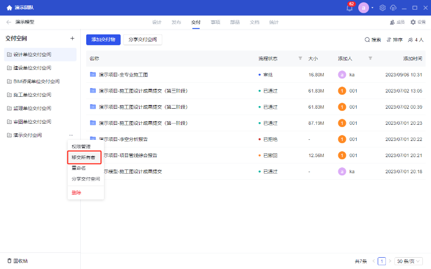Screen dimensions: 431x269
Task: Select BIM咨询单位交付空间 in the sidebar
Action: click(40, 81)
